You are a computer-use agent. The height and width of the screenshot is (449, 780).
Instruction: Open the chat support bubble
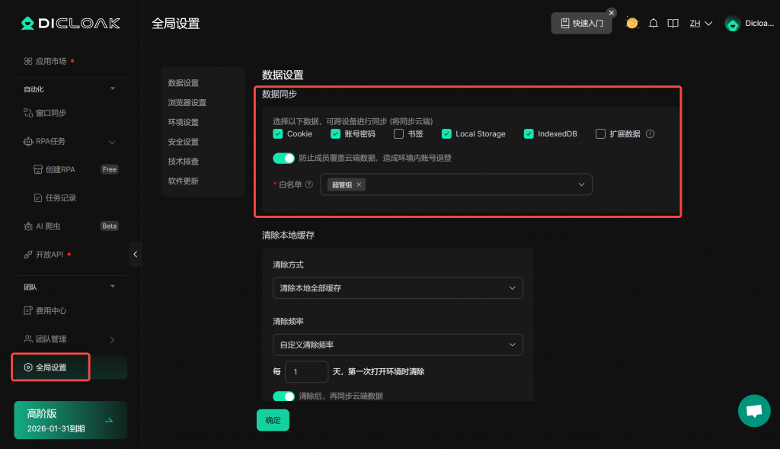(754, 411)
